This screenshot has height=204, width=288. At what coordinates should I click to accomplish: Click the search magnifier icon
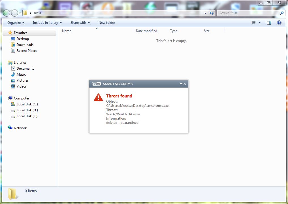pos(282,13)
